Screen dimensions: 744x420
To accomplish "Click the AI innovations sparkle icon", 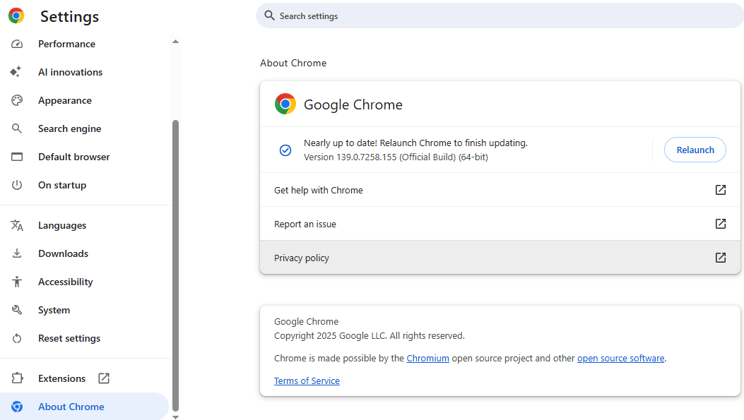I will (x=18, y=71).
